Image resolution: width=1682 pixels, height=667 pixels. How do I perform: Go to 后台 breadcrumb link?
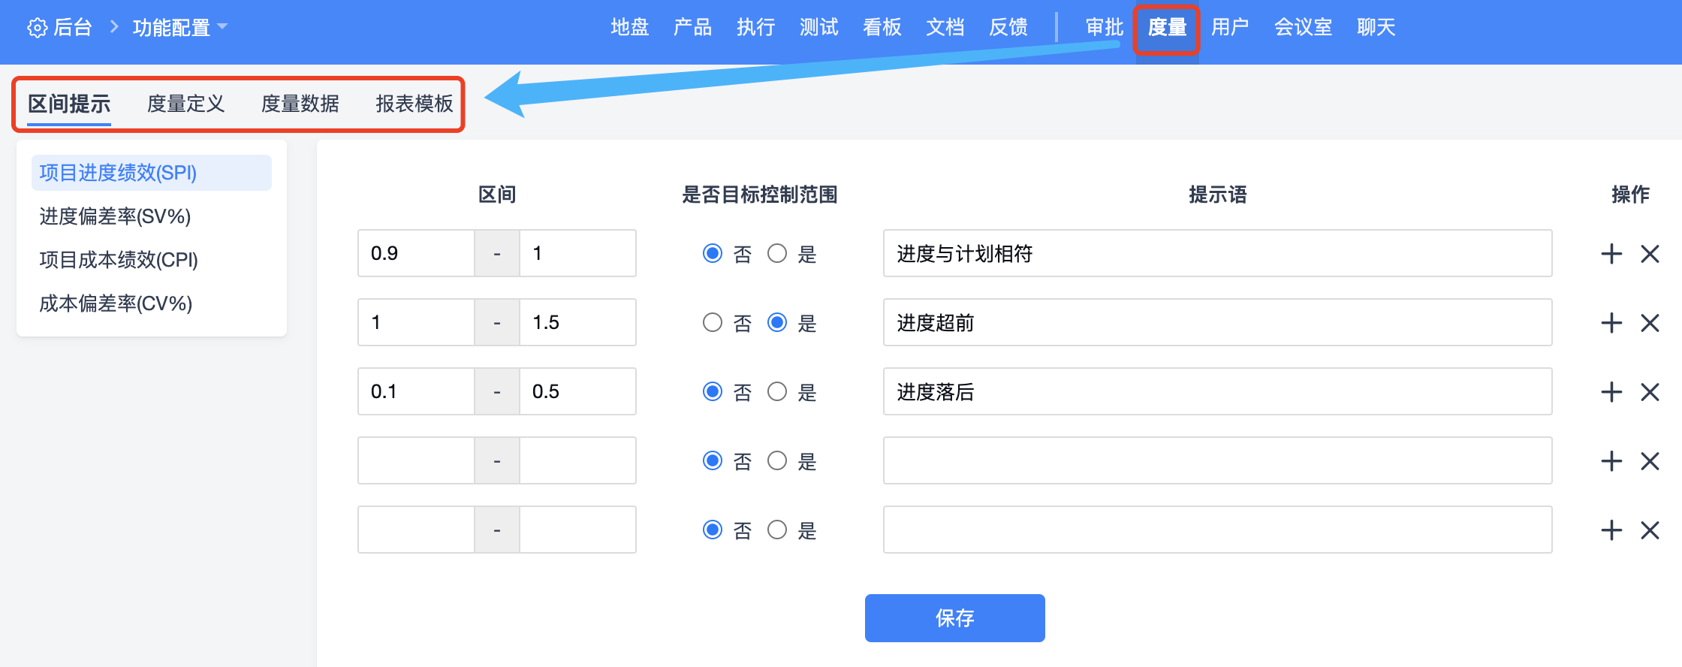click(73, 28)
